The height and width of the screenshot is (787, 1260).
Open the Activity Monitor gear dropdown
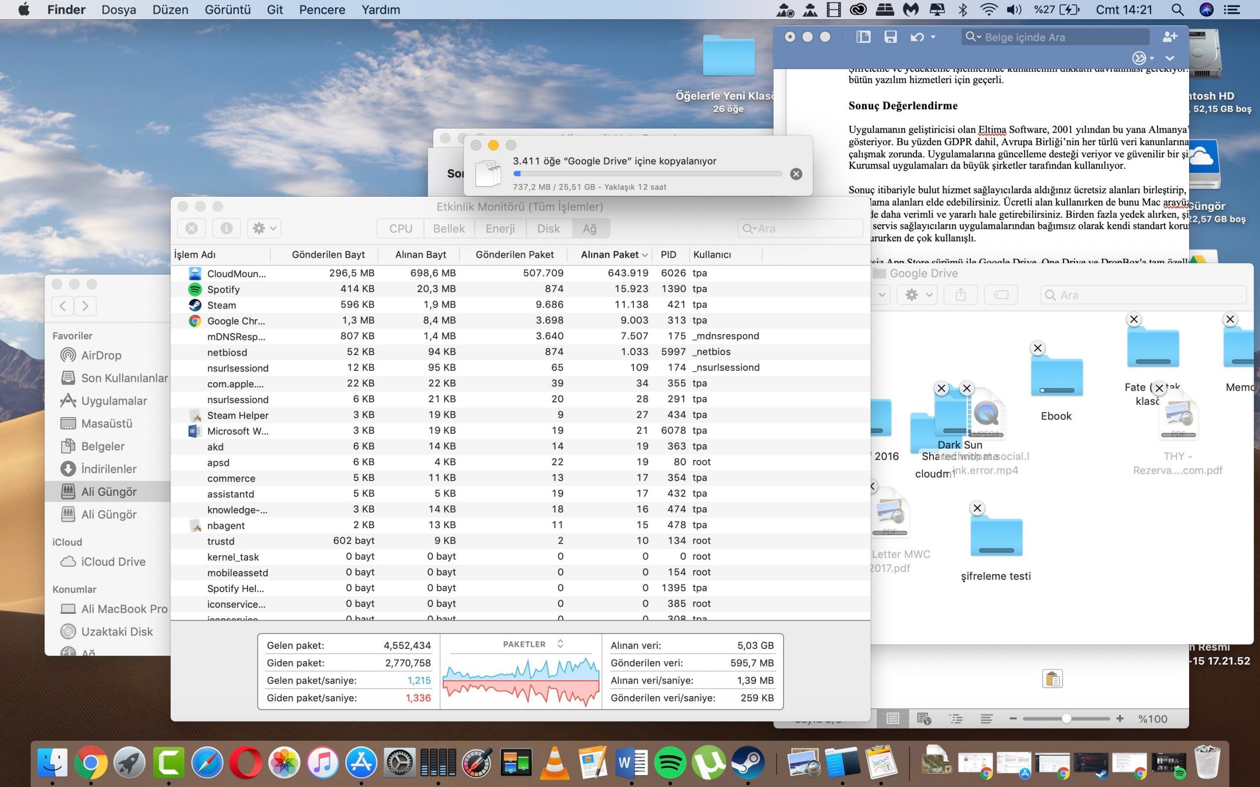264,229
